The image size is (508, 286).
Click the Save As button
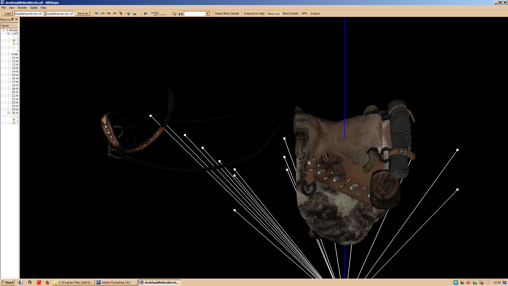[x=83, y=14]
